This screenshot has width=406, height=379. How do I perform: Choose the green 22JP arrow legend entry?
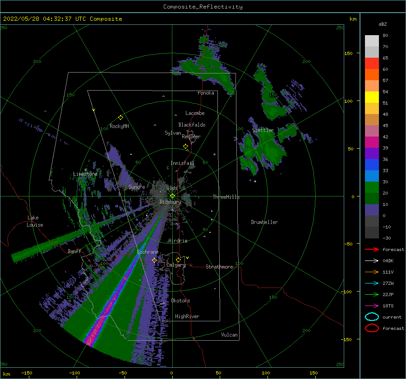[372, 294]
